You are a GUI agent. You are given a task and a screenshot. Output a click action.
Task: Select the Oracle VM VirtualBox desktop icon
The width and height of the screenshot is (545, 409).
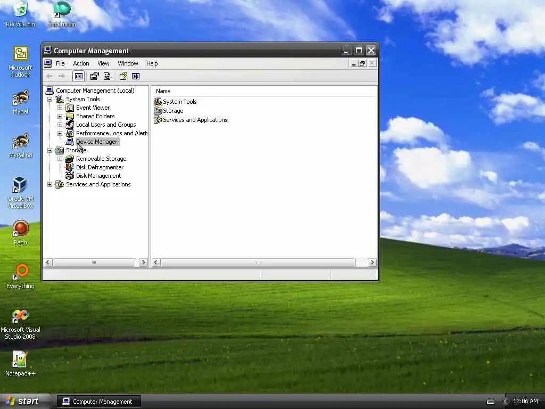[21, 192]
